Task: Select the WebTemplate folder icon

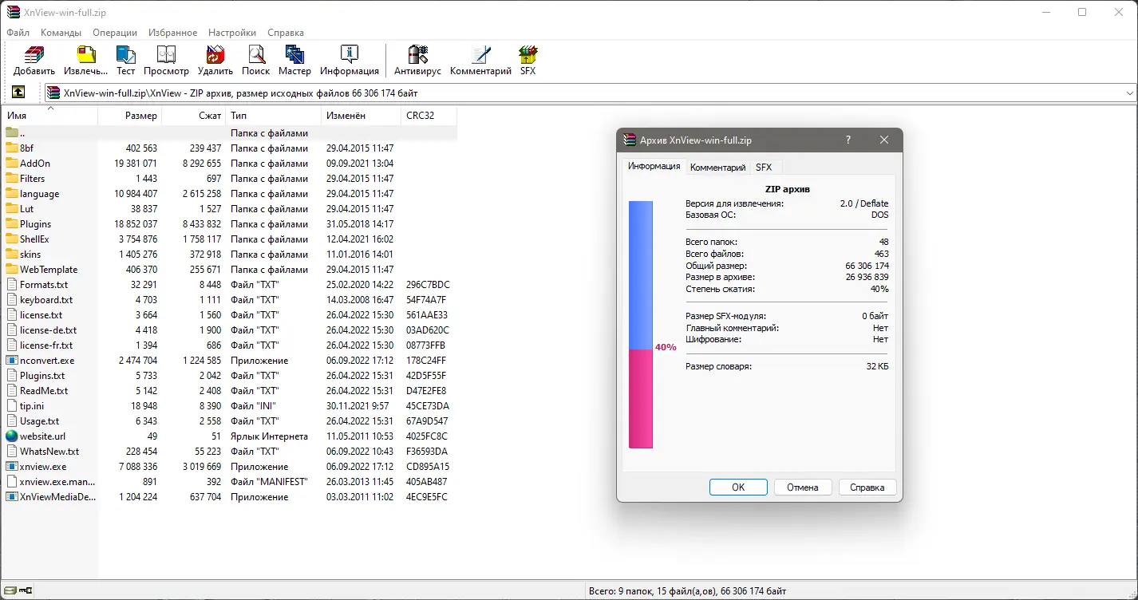Action: 12,270
